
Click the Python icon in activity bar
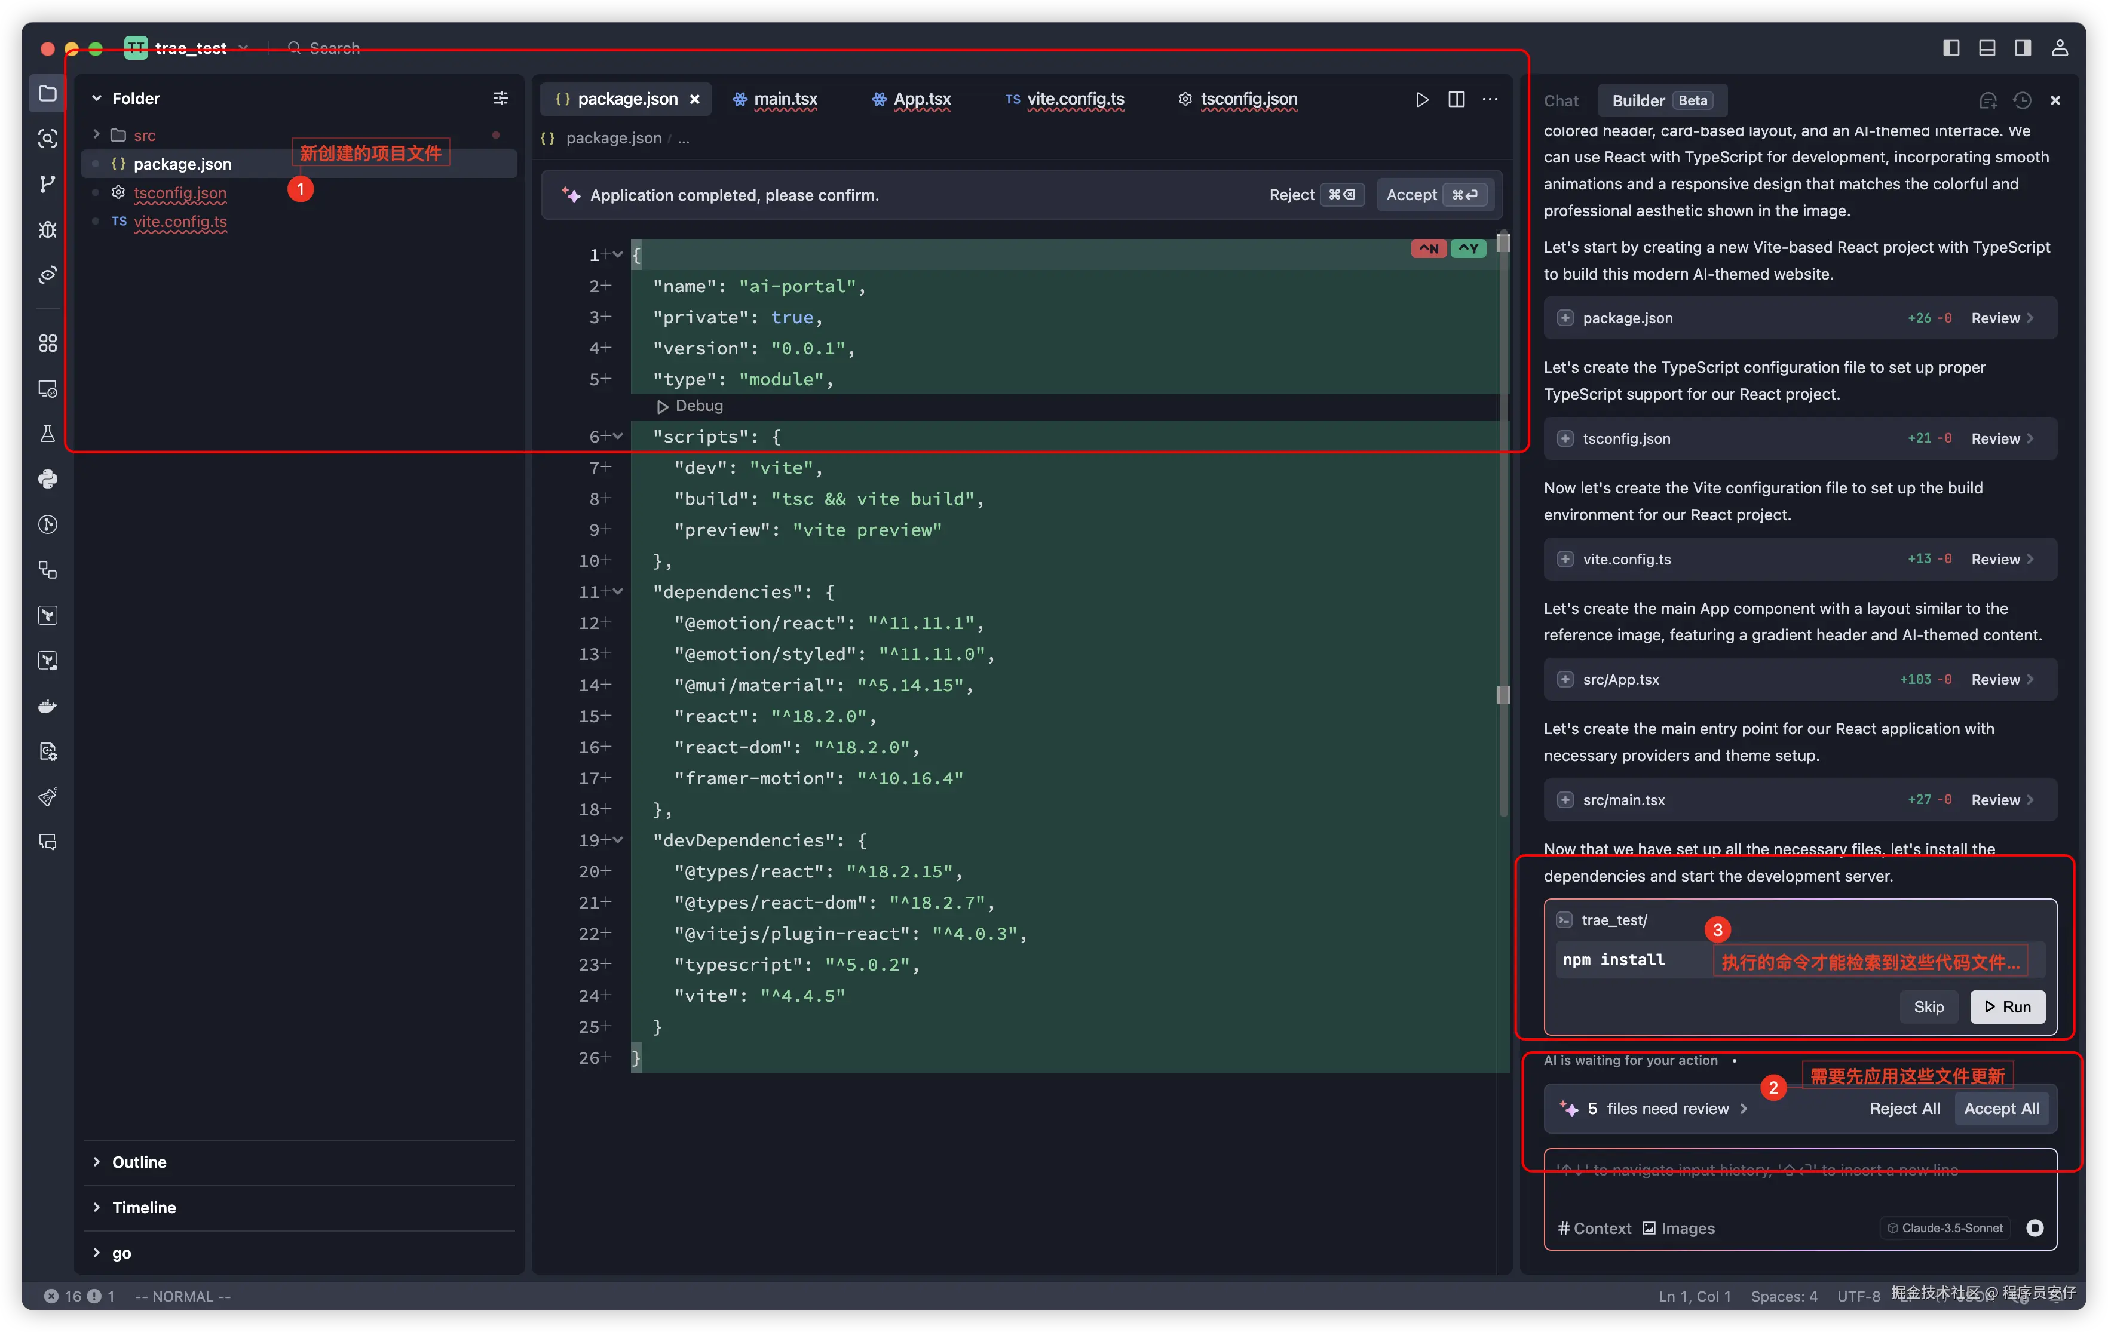point(47,478)
